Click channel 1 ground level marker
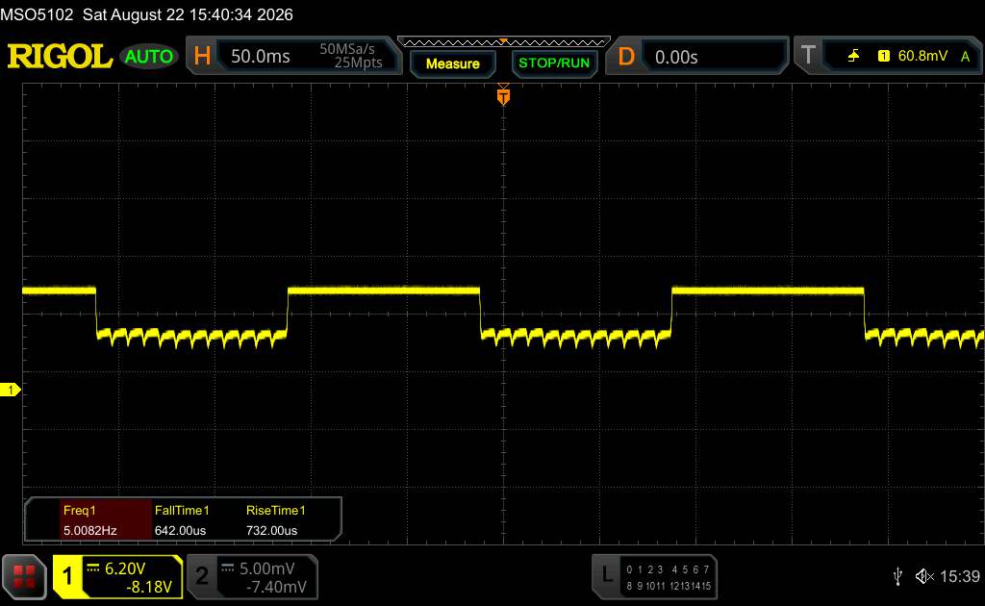The width and height of the screenshot is (985, 606). tap(10, 390)
